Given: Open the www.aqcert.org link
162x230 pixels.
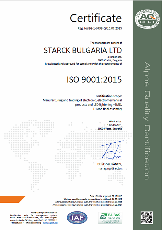Looking at the screenshot, I should pyautogui.click(x=50, y=223).
